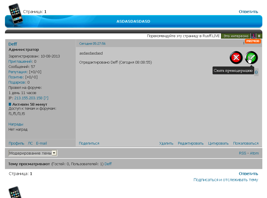Click the blue online status square

(x=10, y=104)
